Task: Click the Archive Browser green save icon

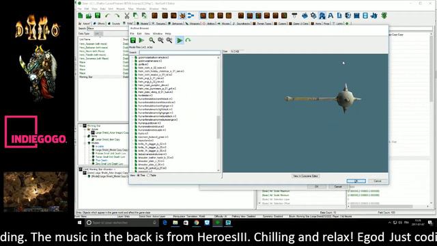Action: (133, 40)
